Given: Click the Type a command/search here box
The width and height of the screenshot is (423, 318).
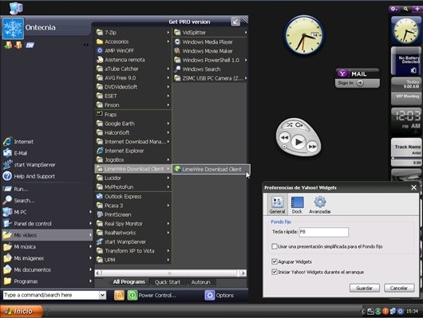Looking at the screenshot, I should tap(51, 295).
